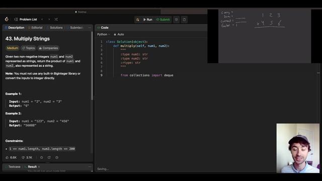Click the Constraints heading
Viewport: 322px width, 181px height.
click(x=14, y=141)
